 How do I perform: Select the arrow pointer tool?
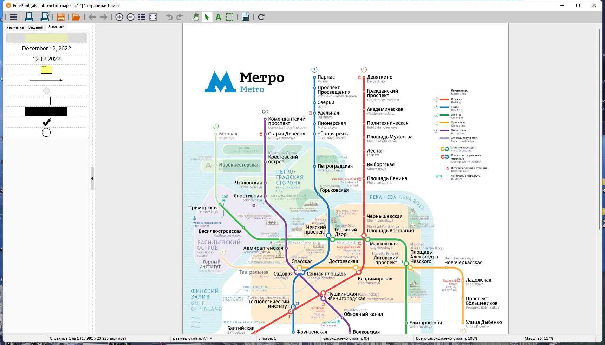click(207, 17)
